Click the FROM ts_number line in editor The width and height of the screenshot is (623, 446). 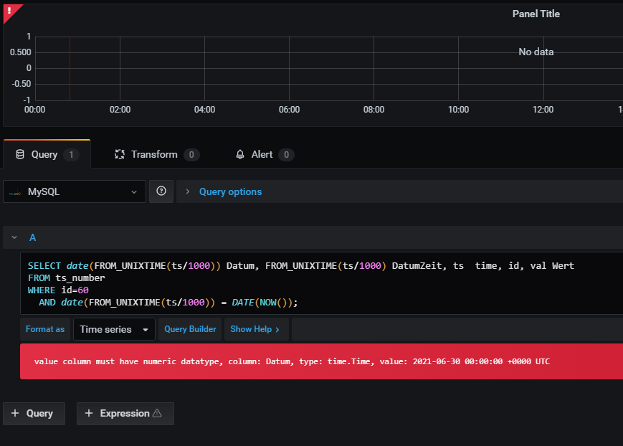[x=67, y=278]
